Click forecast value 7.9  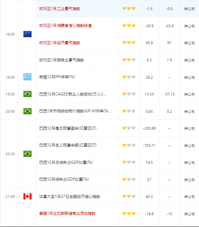(169, 60)
